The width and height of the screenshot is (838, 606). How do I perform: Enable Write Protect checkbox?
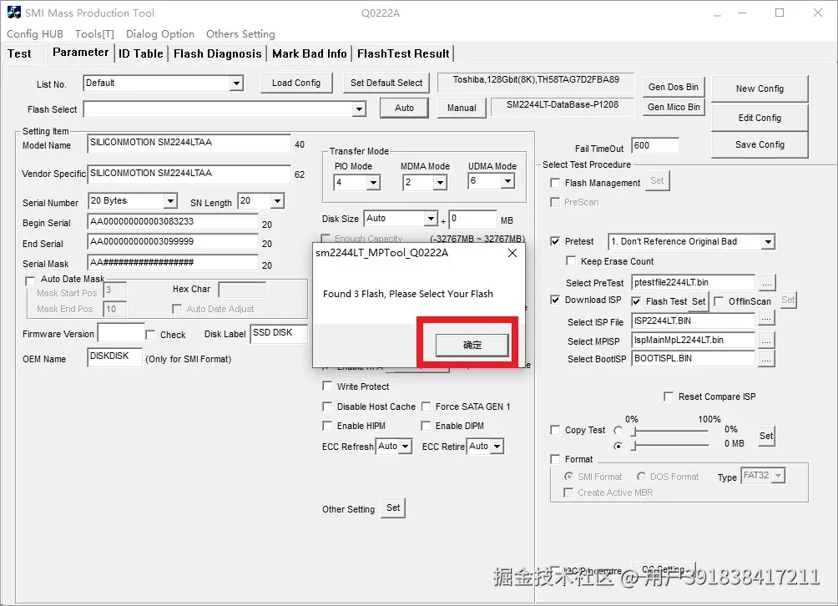(327, 386)
